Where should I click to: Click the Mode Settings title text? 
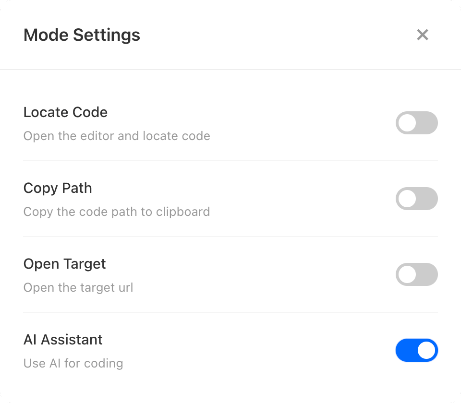(x=82, y=35)
